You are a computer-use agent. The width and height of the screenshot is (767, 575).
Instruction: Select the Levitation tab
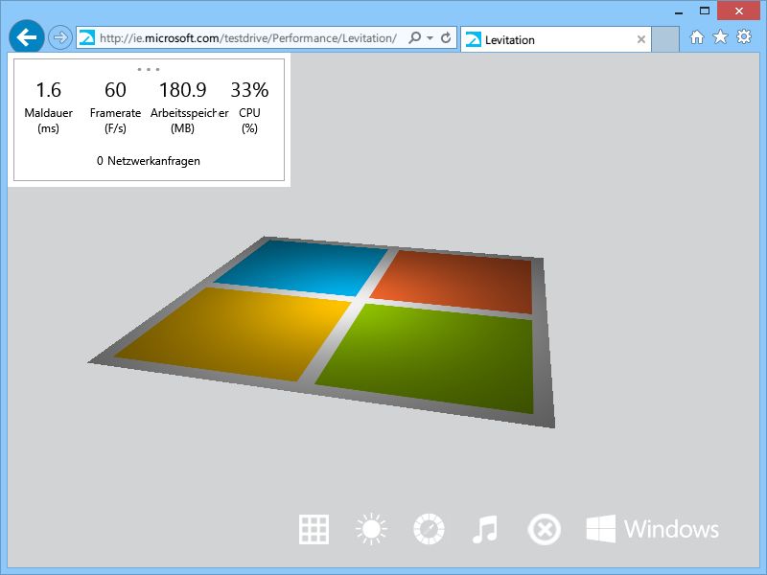[555, 39]
